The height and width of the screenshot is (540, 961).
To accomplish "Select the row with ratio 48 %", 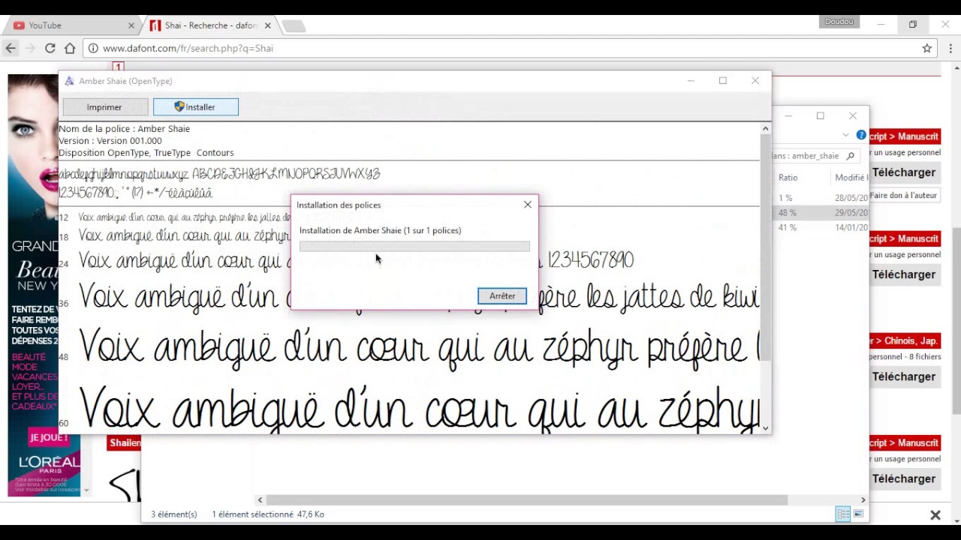I will pyautogui.click(x=821, y=213).
